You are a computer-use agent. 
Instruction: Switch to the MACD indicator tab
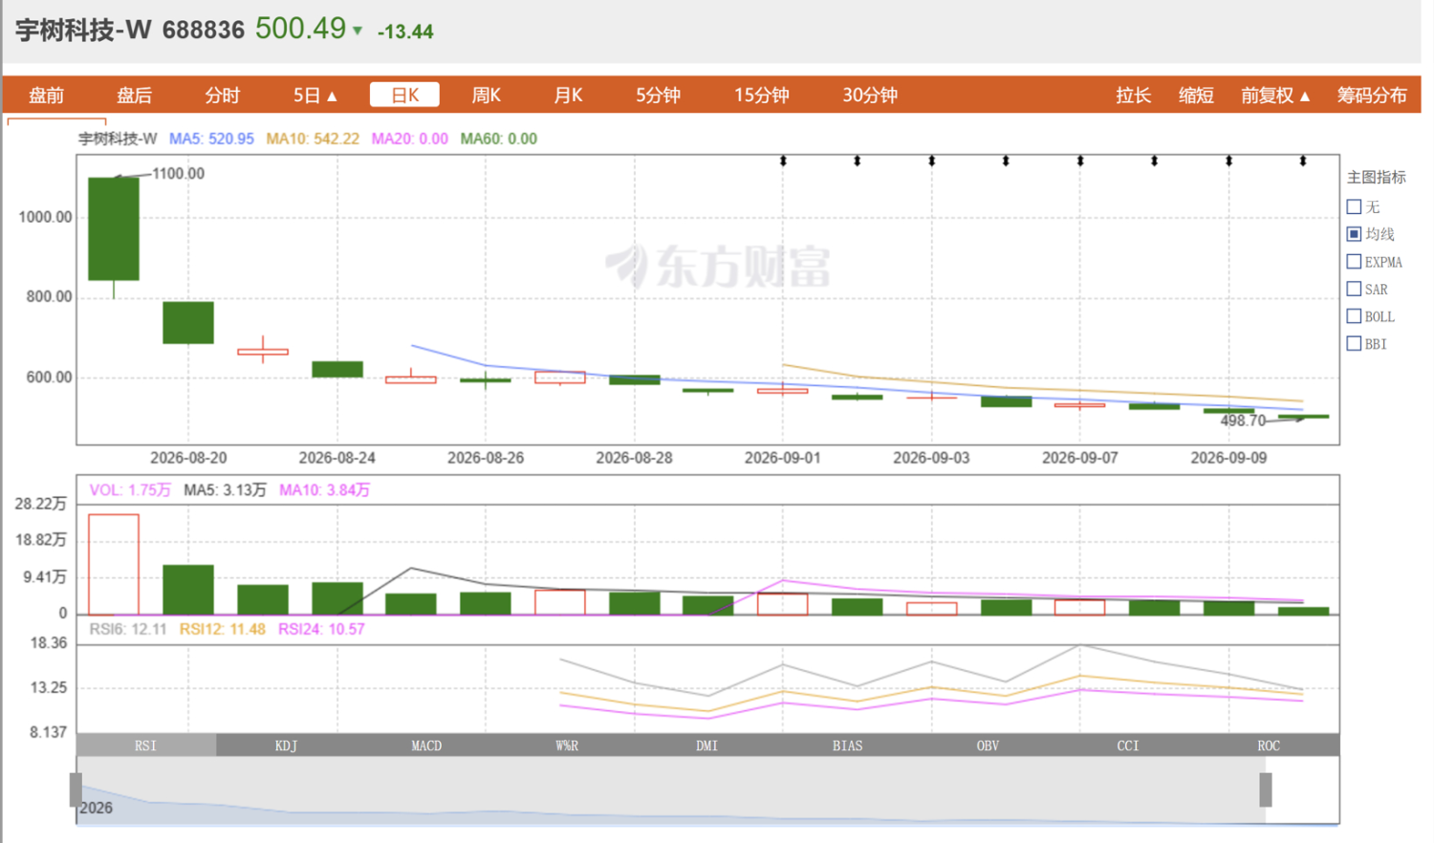pyautogui.click(x=426, y=746)
